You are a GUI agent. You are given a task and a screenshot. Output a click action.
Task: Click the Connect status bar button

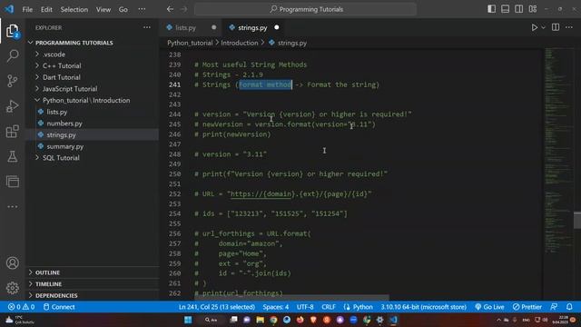59,307
